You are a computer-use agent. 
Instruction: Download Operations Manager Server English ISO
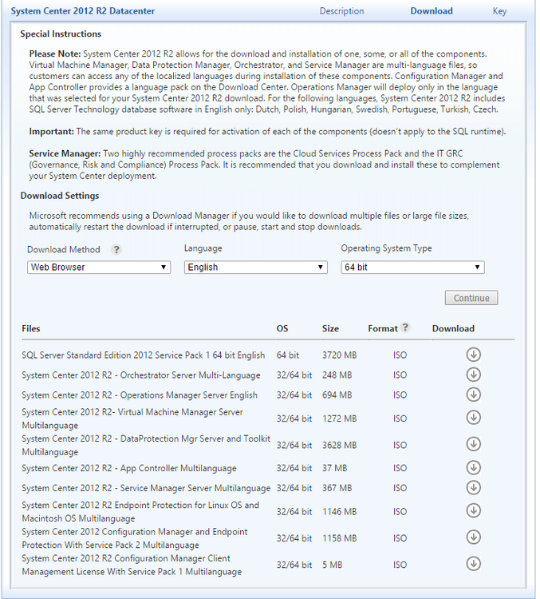[x=473, y=395]
